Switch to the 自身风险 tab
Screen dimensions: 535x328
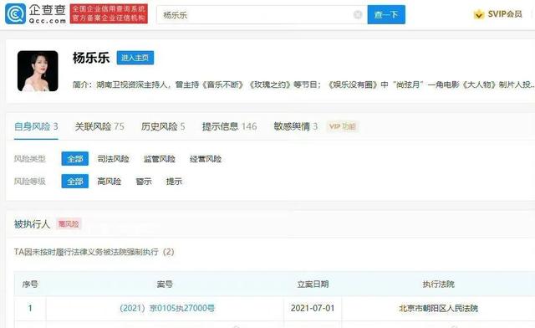point(36,126)
